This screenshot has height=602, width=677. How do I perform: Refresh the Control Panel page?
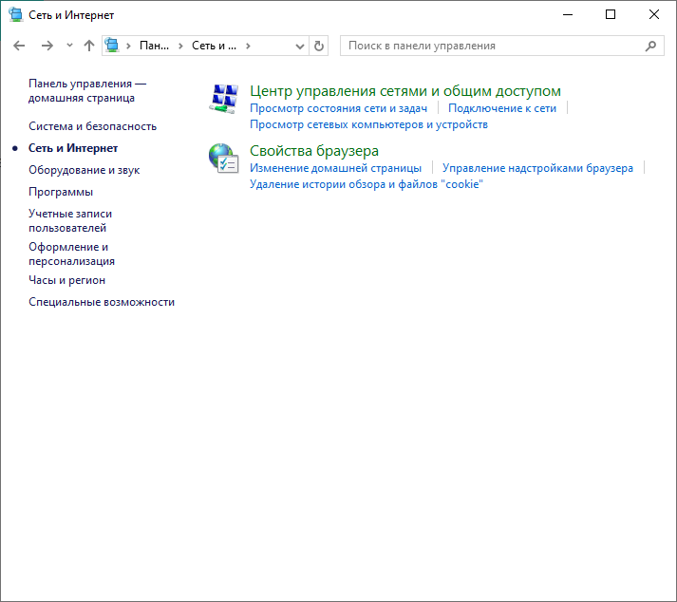point(319,46)
